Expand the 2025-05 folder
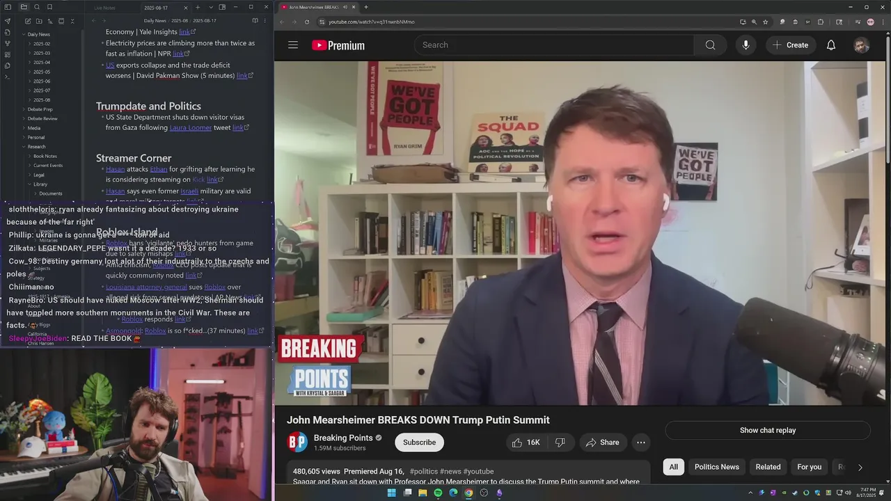Screen dimensions: 891x501 [42, 72]
